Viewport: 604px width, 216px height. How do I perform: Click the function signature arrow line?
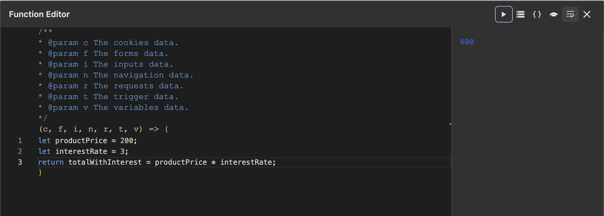[104, 129]
